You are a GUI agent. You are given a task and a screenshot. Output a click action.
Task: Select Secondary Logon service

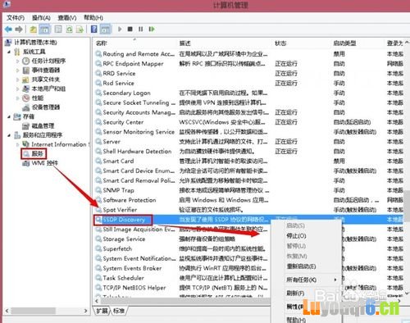(127, 93)
